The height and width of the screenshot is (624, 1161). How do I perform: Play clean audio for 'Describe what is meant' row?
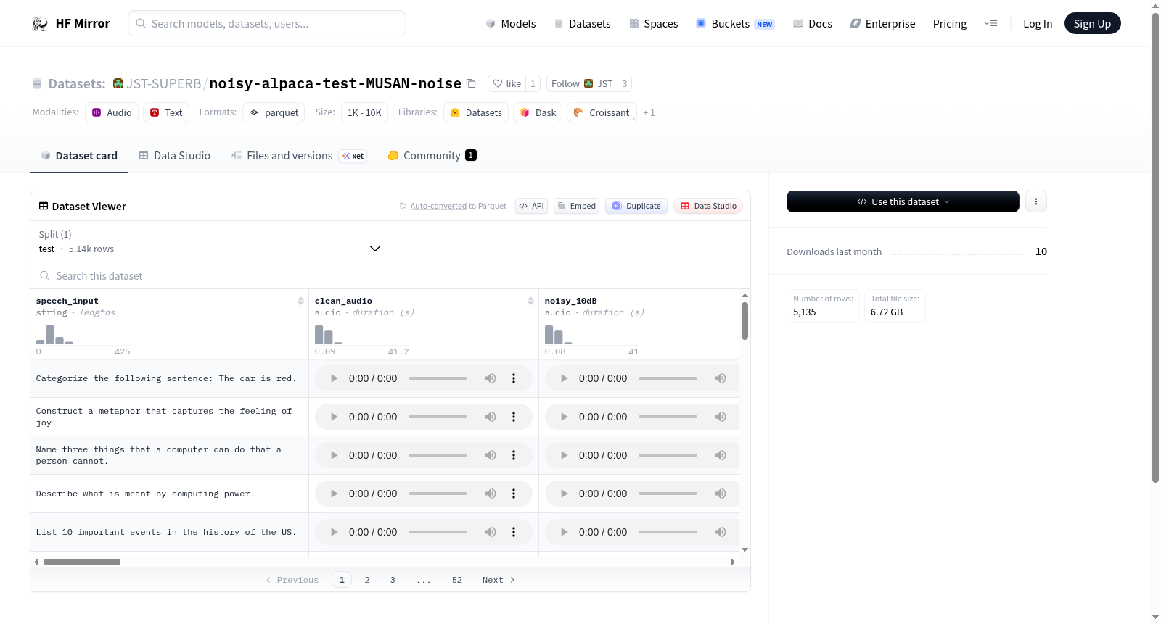[x=334, y=494]
